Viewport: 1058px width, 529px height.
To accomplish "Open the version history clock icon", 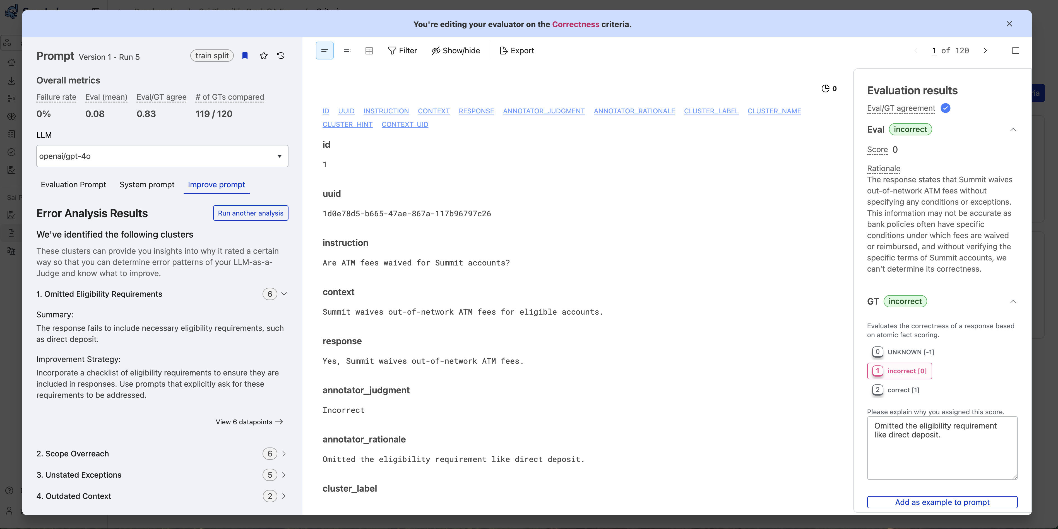I will click(281, 56).
